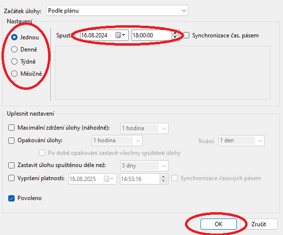Choose the Denně schedule option
This screenshot has width=283, height=235.
pyautogui.click(x=14, y=49)
